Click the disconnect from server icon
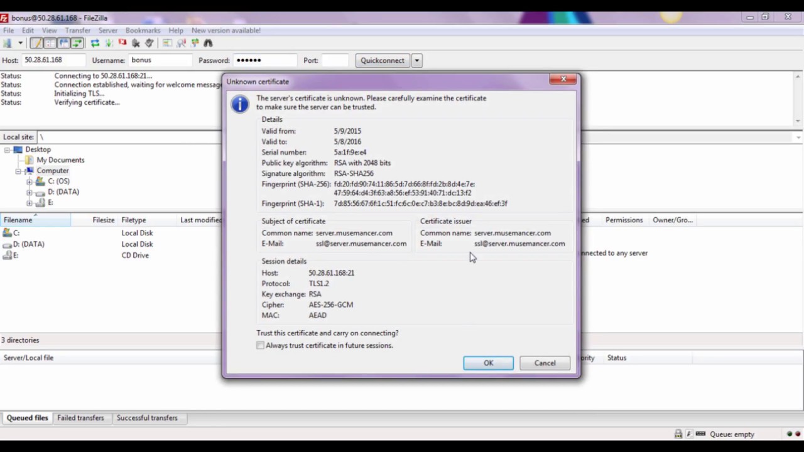 click(136, 43)
